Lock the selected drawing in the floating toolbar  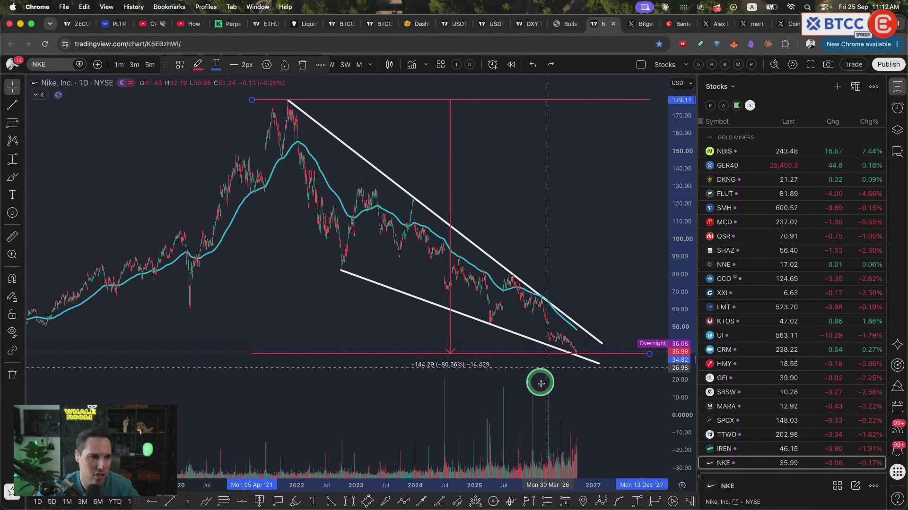(x=285, y=65)
